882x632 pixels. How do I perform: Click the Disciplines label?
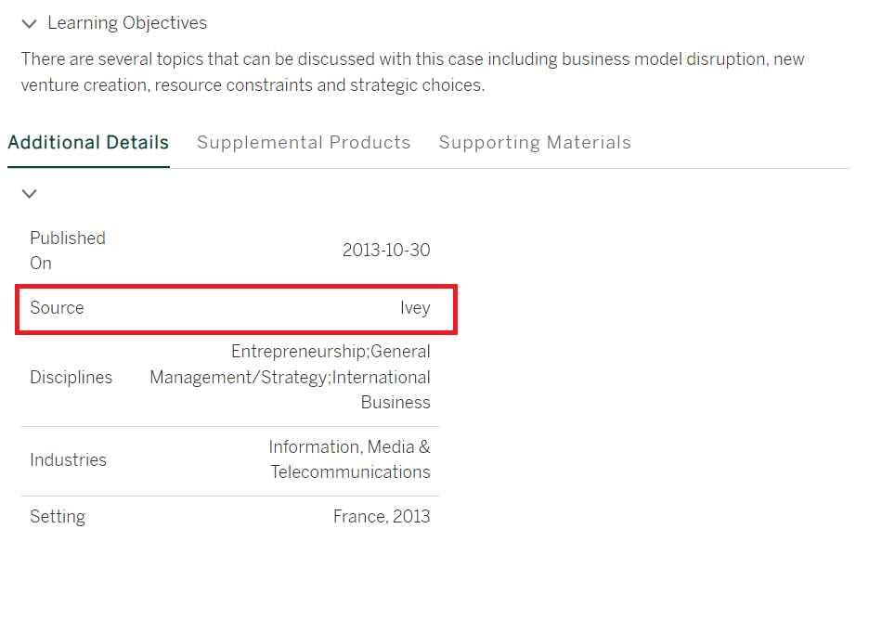point(71,378)
